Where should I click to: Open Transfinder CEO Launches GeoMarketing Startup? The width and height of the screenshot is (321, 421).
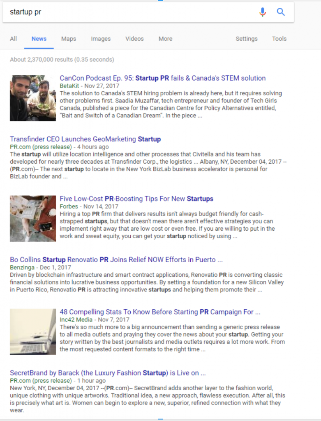(x=85, y=139)
